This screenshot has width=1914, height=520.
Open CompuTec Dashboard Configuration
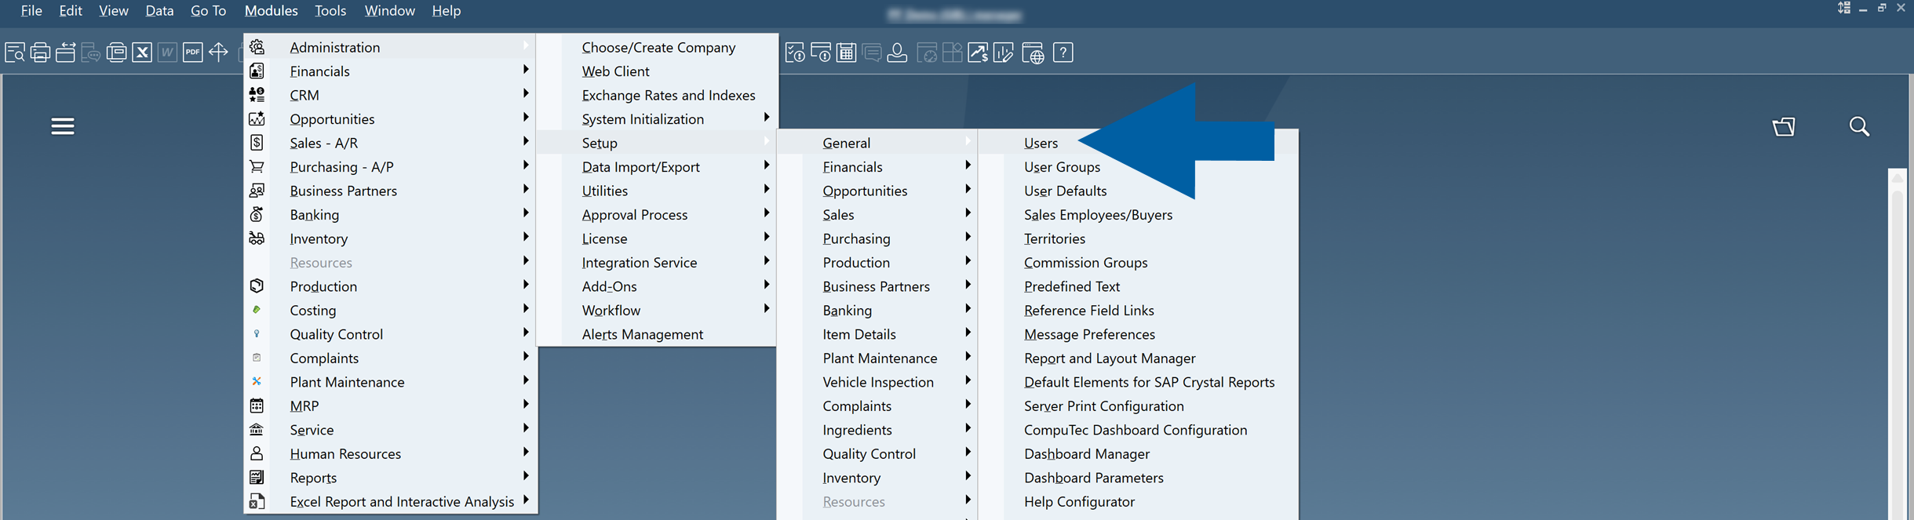(x=1136, y=430)
